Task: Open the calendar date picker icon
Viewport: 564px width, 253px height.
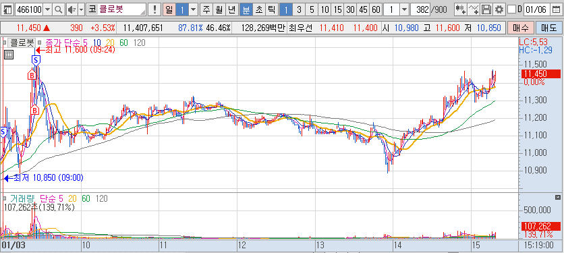Action: pyautogui.click(x=556, y=9)
